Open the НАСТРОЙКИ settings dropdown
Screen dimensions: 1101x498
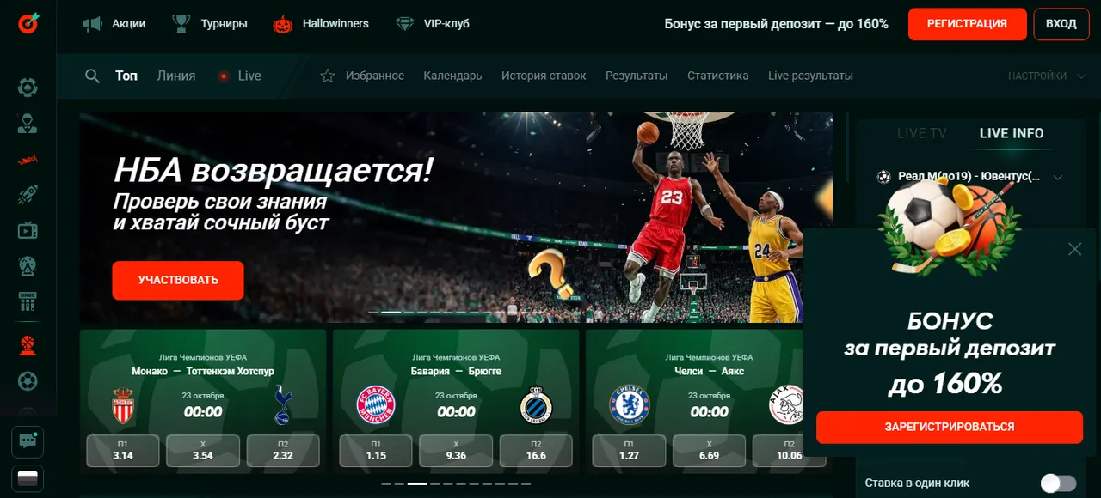(x=1037, y=76)
